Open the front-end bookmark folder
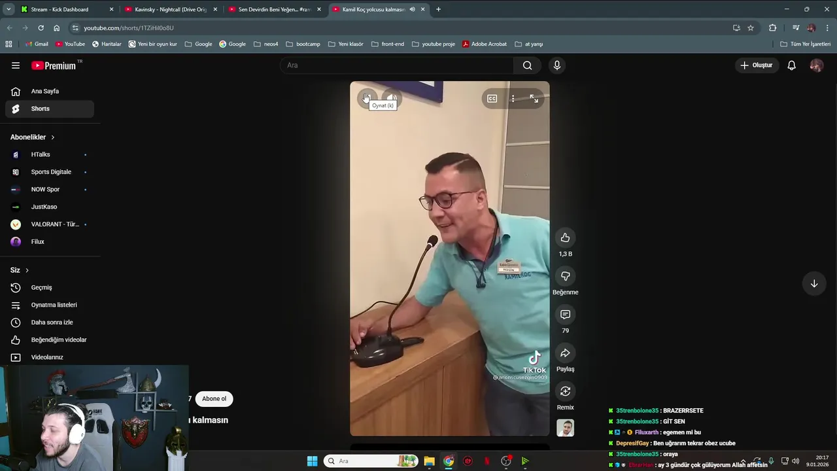This screenshot has height=471, width=837. (x=387, y=44)
